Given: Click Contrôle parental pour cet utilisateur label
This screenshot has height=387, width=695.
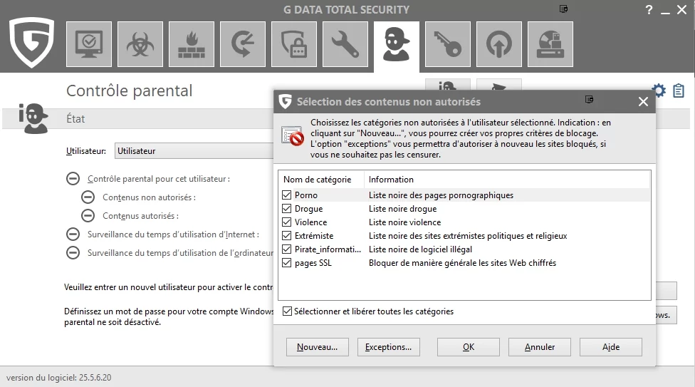Looking at the screenshot, I should click(159, 179).
